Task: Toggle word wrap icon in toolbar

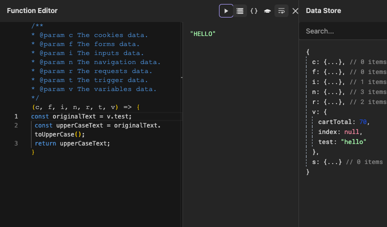Action: pos(281,11)
